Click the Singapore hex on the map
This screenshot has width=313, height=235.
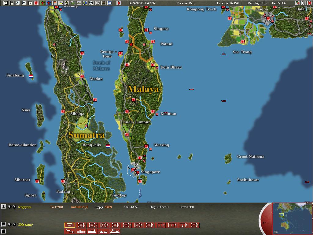coord(134,170)
